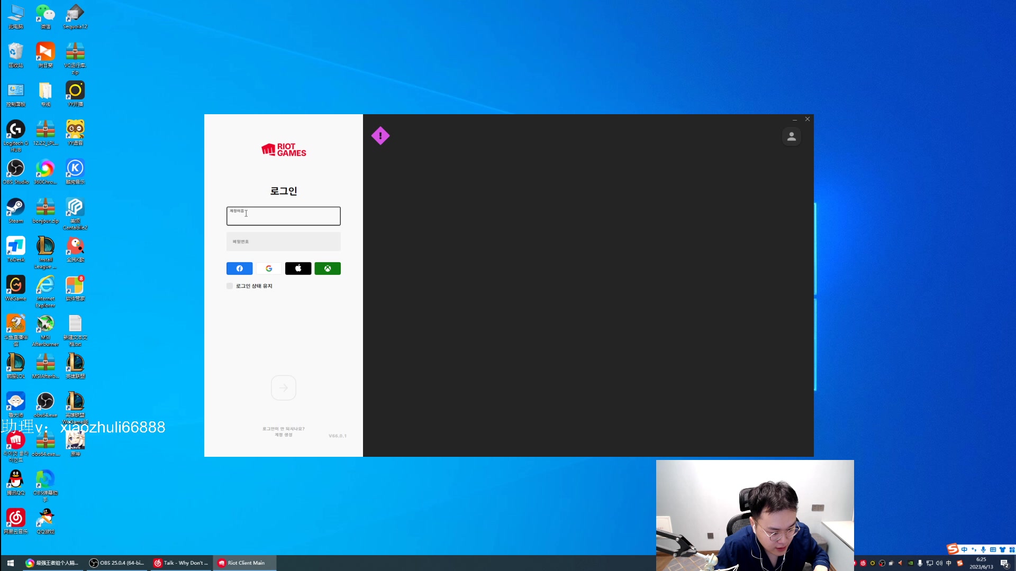Switch to Riot Client Main taskbar item

coord(244,563)
